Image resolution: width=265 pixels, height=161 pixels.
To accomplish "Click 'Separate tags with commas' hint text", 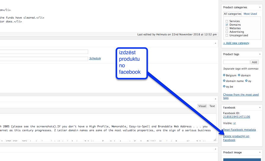I will 241,69.
